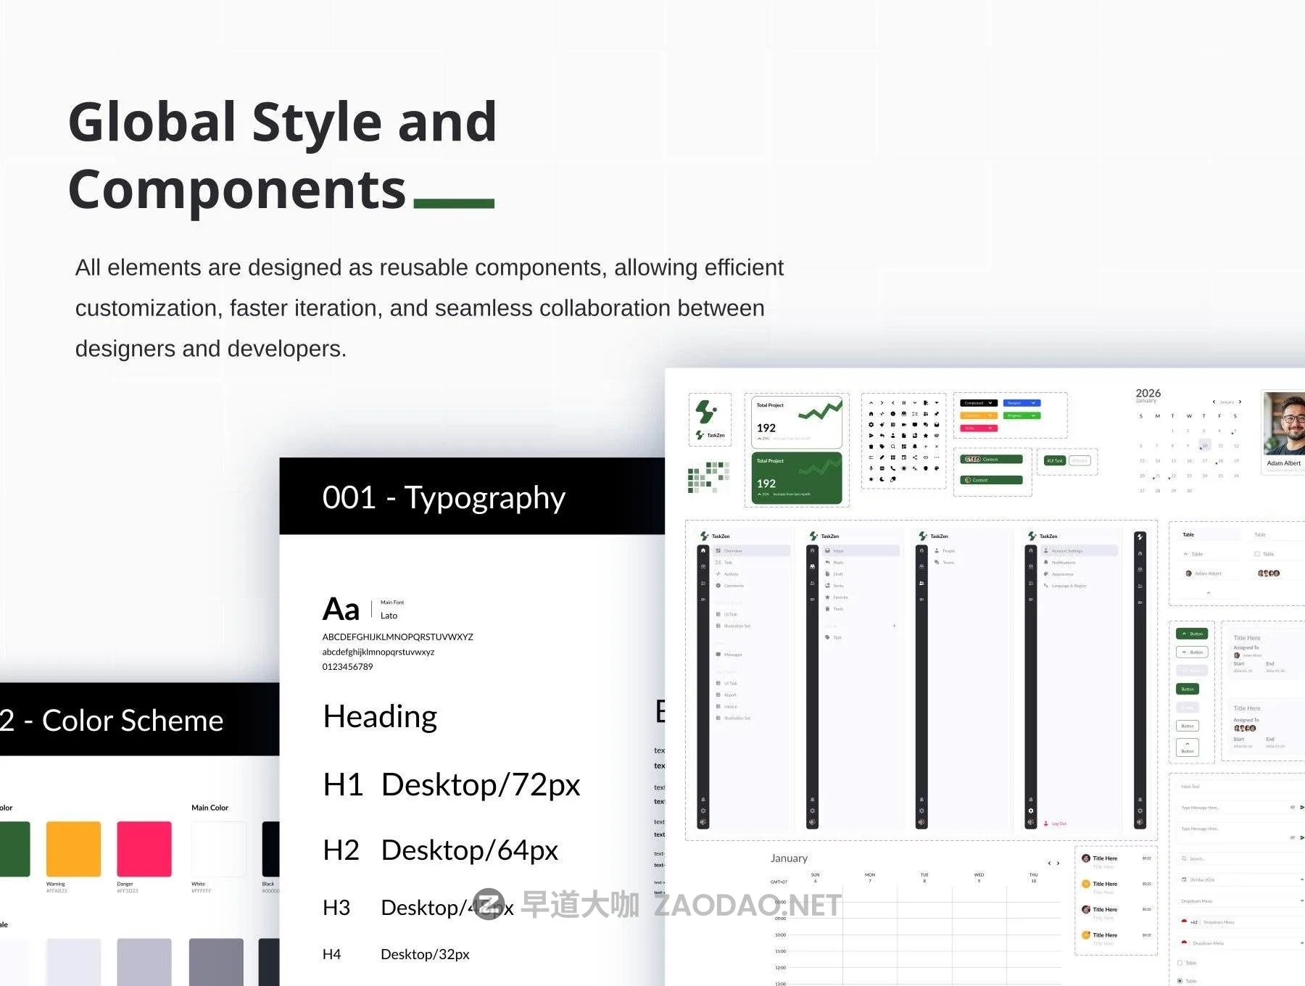The image size is (1305, 986).
Task: Click the home icon in first TaskZen sidebar
Action: click(x=703, y=551)
